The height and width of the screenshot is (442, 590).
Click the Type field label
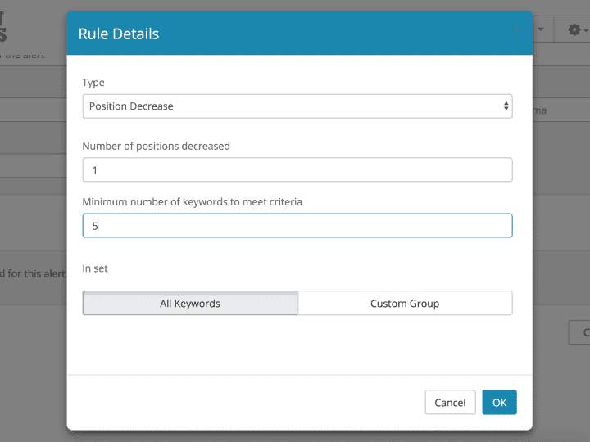(x=93, y=83)
